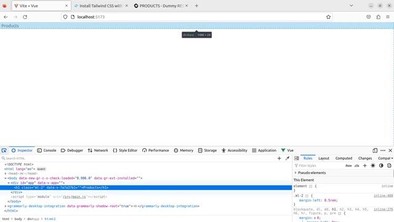Click the event badge on html tag
The image size is (394, 222).
(41, 169)
